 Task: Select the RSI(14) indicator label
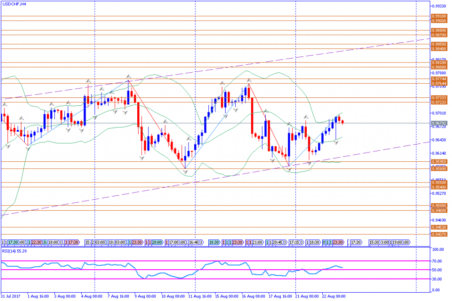pos(15,251)
